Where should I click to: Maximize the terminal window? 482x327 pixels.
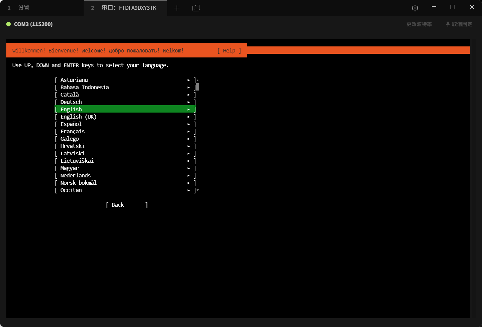tap(453, 7)
